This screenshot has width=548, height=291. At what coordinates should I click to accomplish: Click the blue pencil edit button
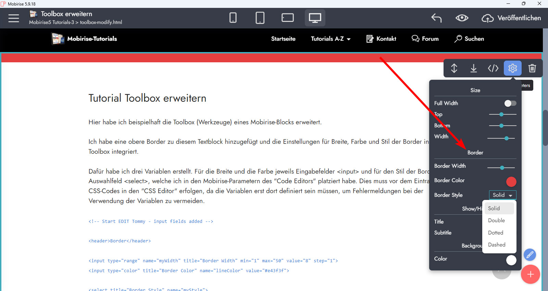tap(530, 255)
